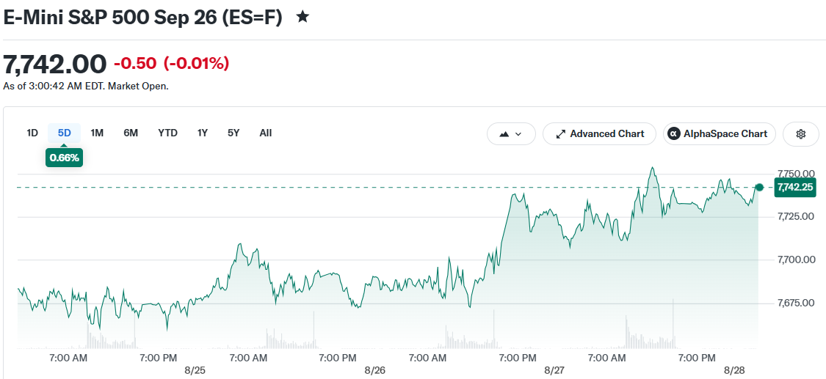Select the YTD time range

(167, 133)
